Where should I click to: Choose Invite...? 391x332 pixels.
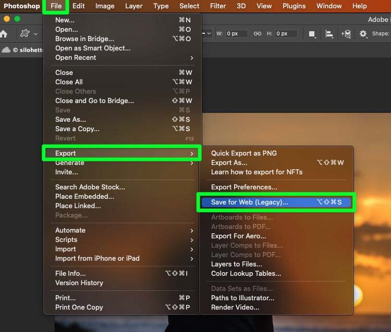(122, 172)
